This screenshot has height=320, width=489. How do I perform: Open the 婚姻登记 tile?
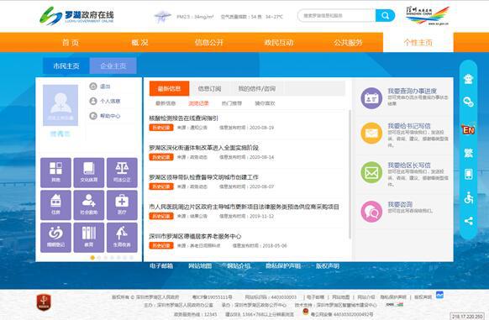(55, 238)
